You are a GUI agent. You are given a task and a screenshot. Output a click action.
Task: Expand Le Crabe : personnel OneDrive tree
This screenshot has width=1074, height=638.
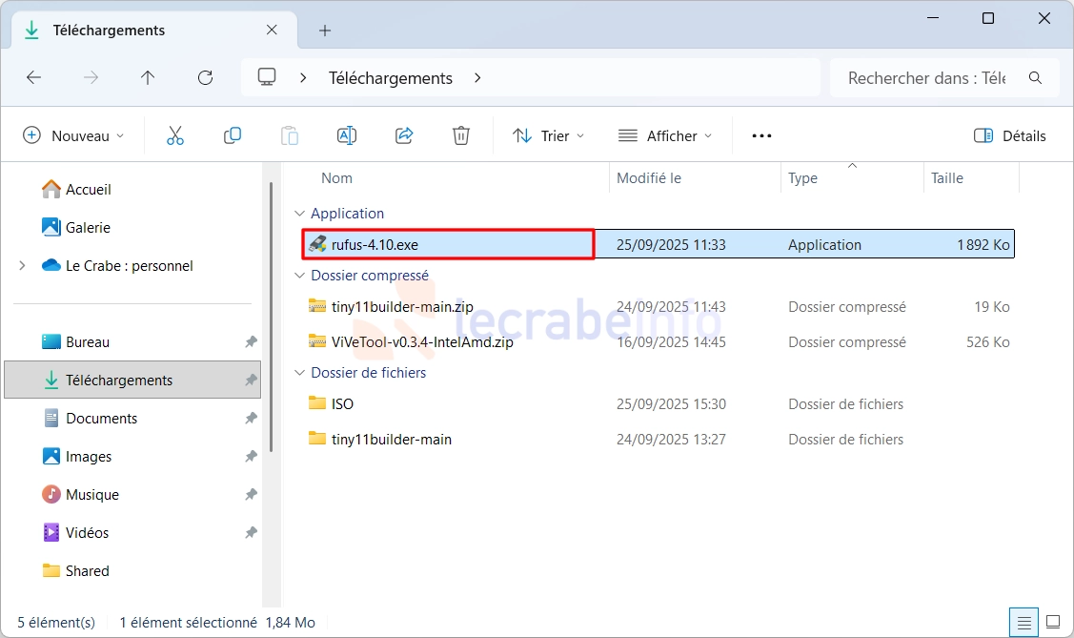(22, 266)
